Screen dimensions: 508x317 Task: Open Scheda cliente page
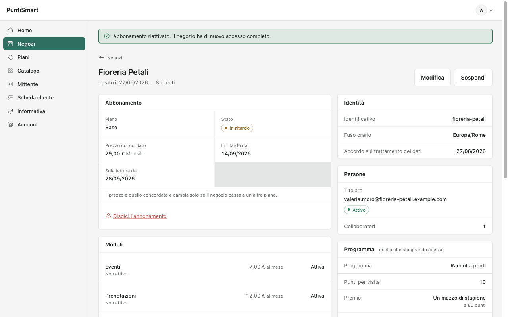[x=44, y=97]
